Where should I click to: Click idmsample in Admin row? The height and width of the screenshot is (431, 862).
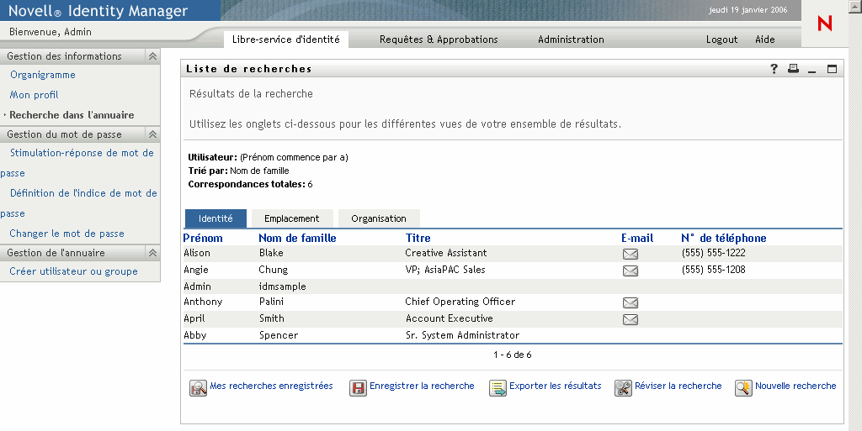283,286
